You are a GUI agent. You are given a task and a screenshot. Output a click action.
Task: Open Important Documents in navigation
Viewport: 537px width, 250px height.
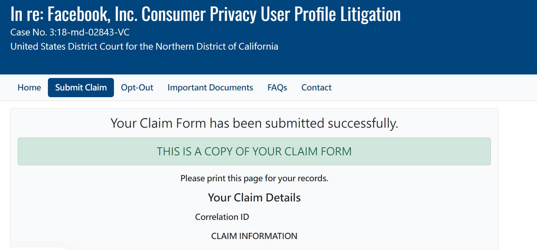coord(210,88)
